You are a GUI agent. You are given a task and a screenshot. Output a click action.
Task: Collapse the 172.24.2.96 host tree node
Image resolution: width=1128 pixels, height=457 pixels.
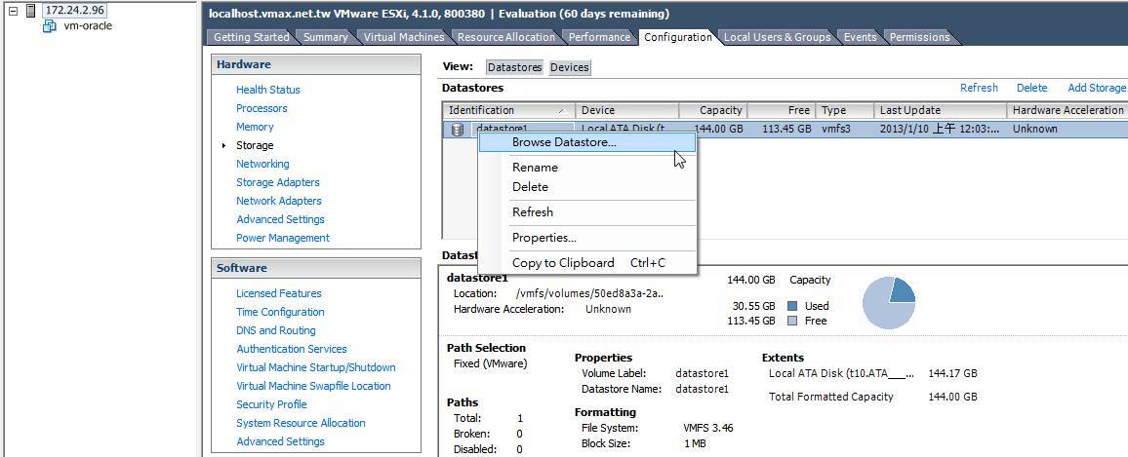(x=13, y=10)
